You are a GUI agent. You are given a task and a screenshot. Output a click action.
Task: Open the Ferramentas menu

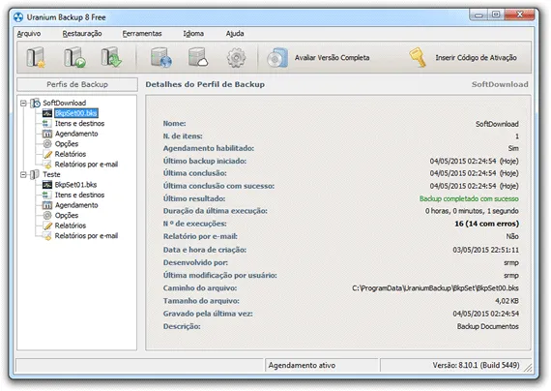click(x=142, y=34)
